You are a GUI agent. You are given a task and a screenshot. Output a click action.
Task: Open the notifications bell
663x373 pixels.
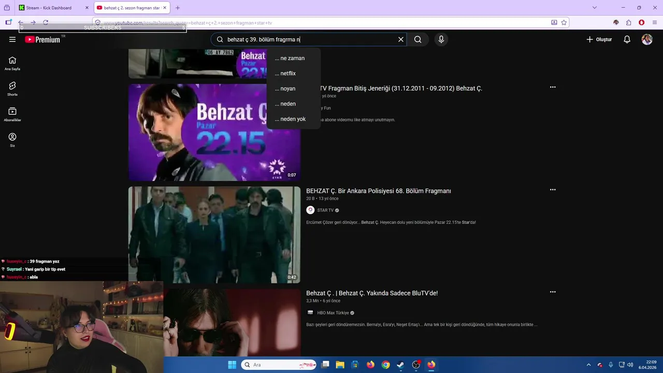[x=627, y=39]
